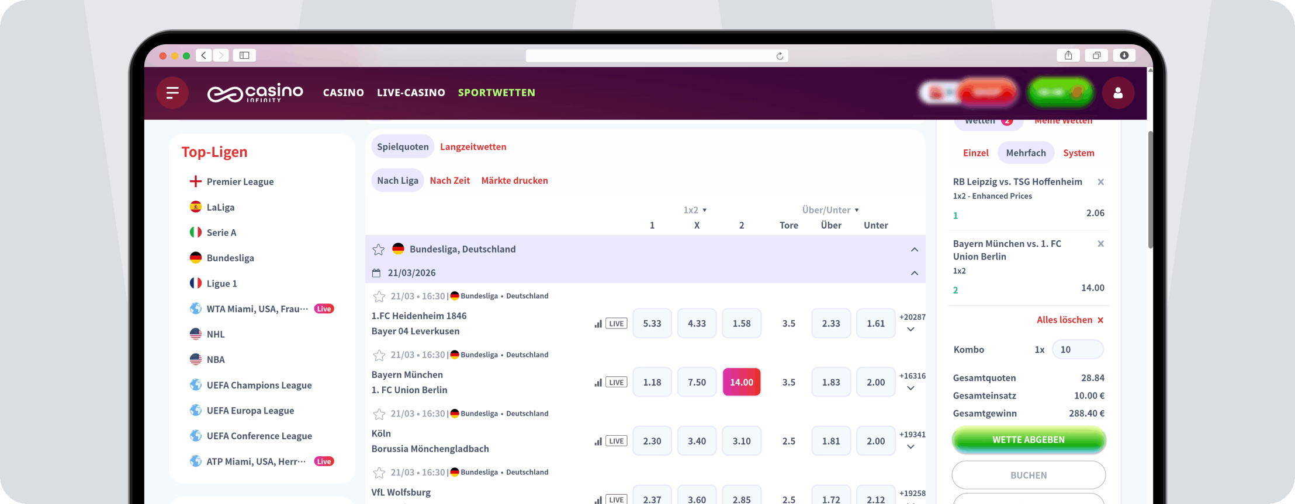Switch the bet slip to Mehrfach

coord(1026,153)
